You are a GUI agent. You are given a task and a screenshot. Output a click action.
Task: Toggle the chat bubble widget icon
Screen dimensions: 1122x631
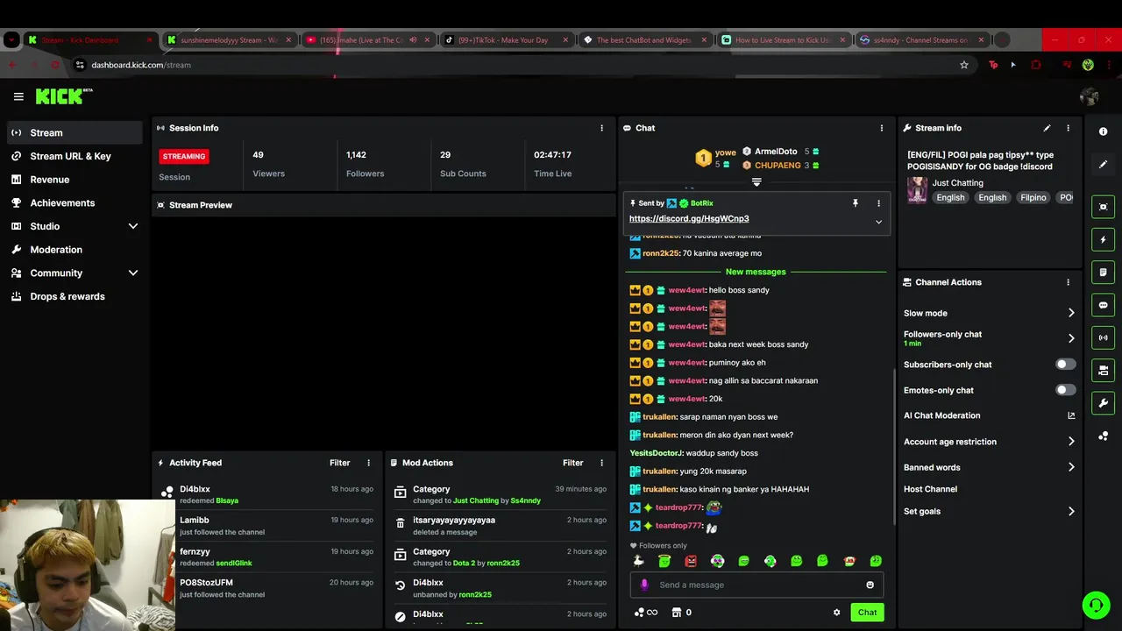click(x=1103, y=305)
